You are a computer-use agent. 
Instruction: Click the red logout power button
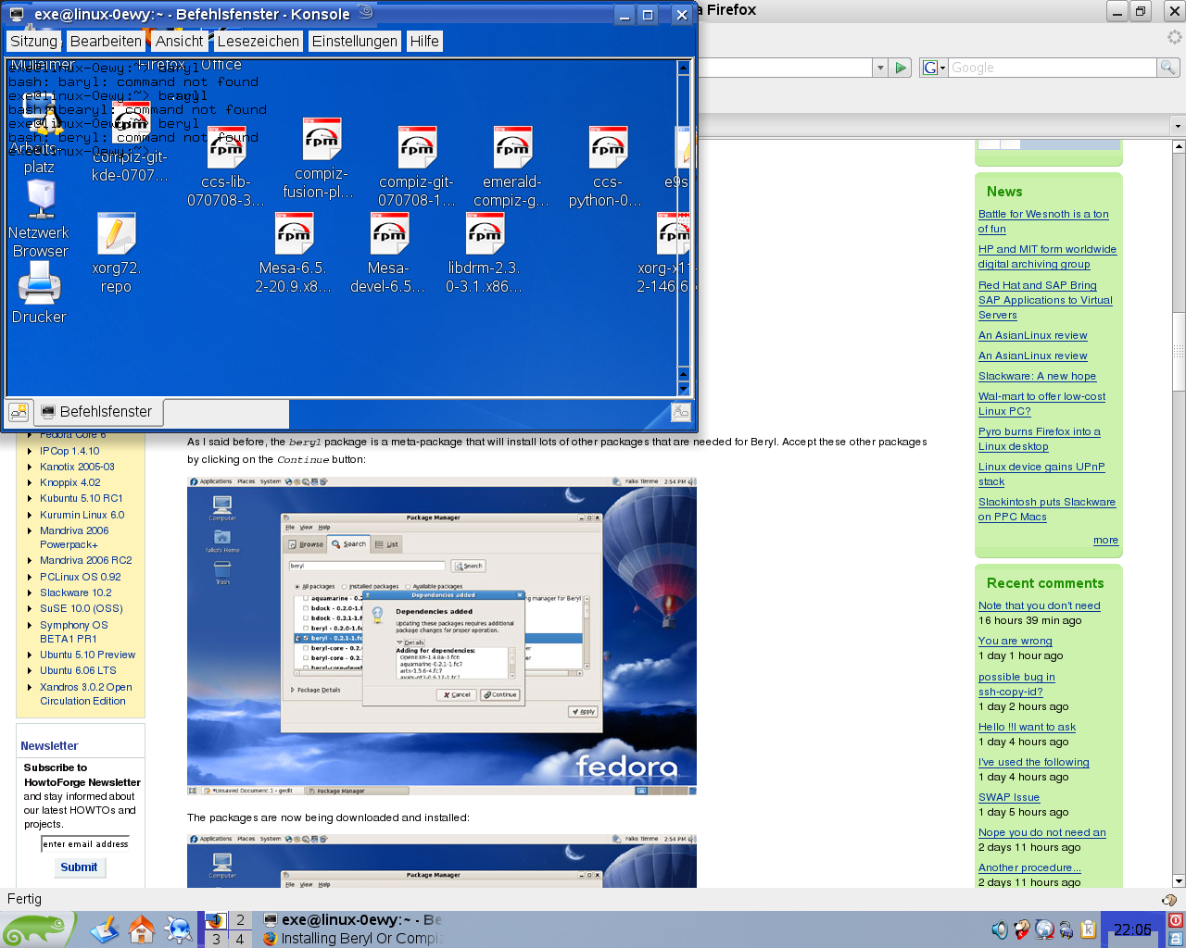click(x=1176, y=920)
